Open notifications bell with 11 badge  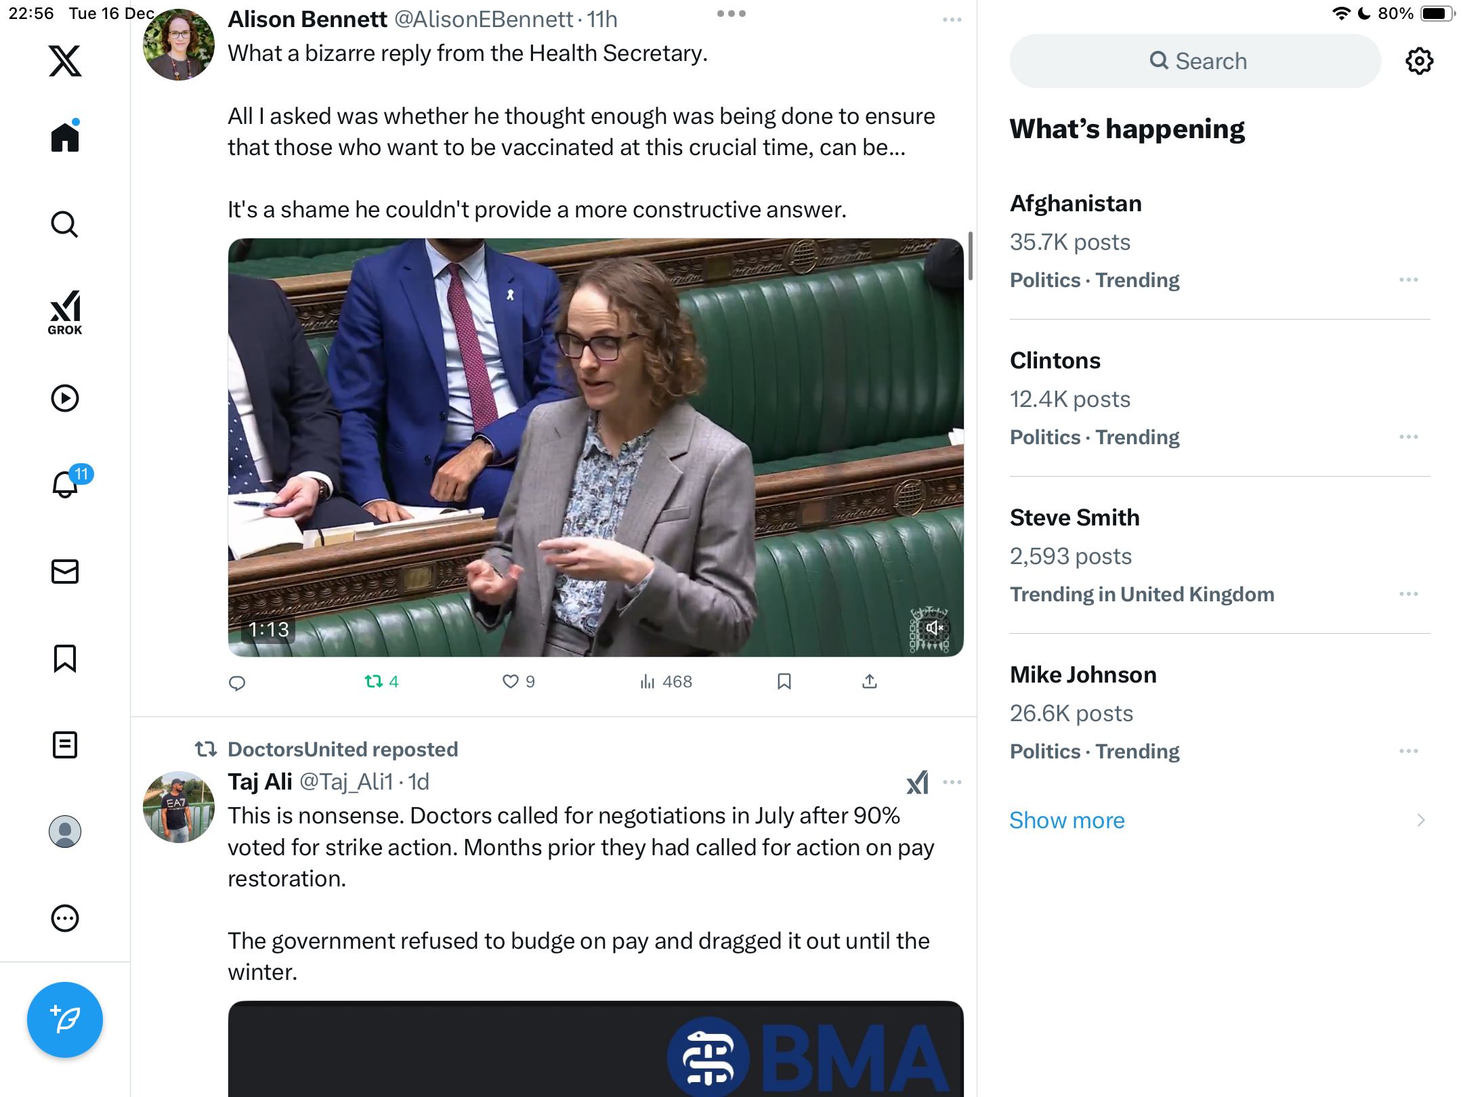[x=65, y=483]
